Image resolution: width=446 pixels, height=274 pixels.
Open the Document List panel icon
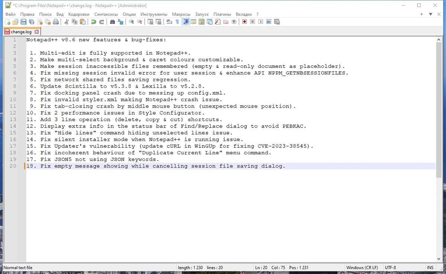[x=210, y=22]
